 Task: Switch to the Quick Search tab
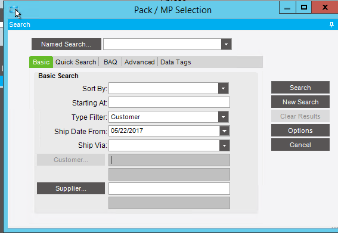point(76,62)
